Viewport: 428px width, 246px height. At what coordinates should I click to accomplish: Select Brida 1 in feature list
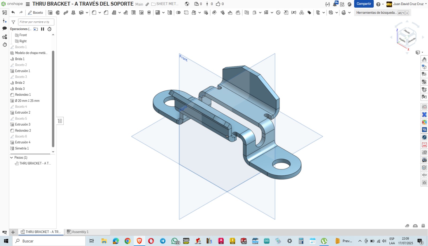(20, 59)
